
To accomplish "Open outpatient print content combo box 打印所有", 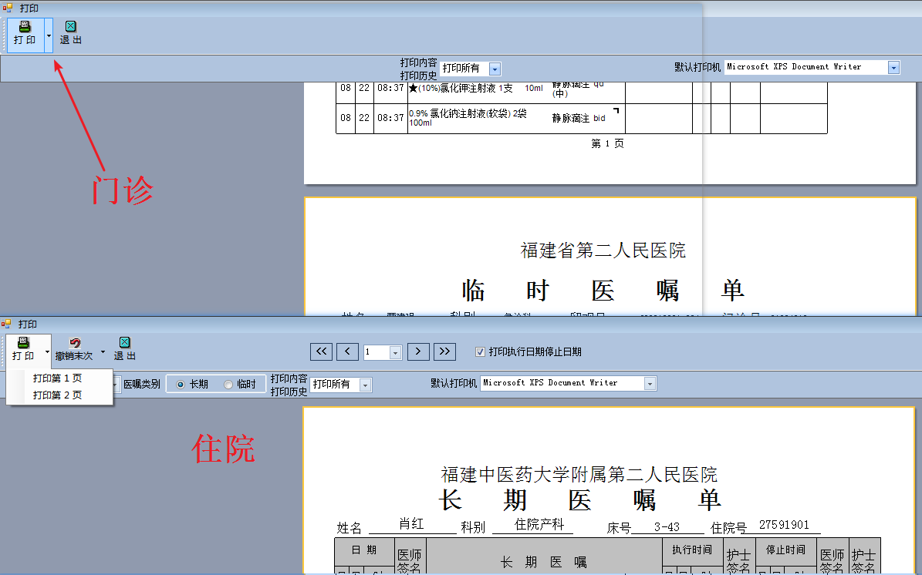I will [x=471, y=69].
